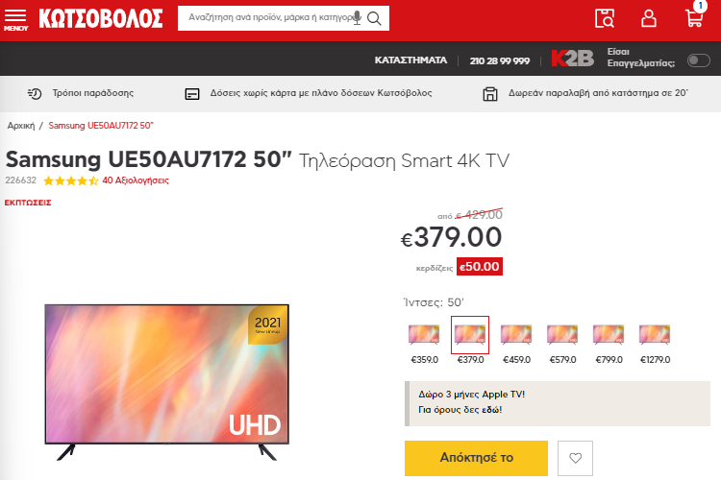Go to Αρχική breadcrumb link
The image size is (721, 480).
pyautogui.click(x=21, y=126)
